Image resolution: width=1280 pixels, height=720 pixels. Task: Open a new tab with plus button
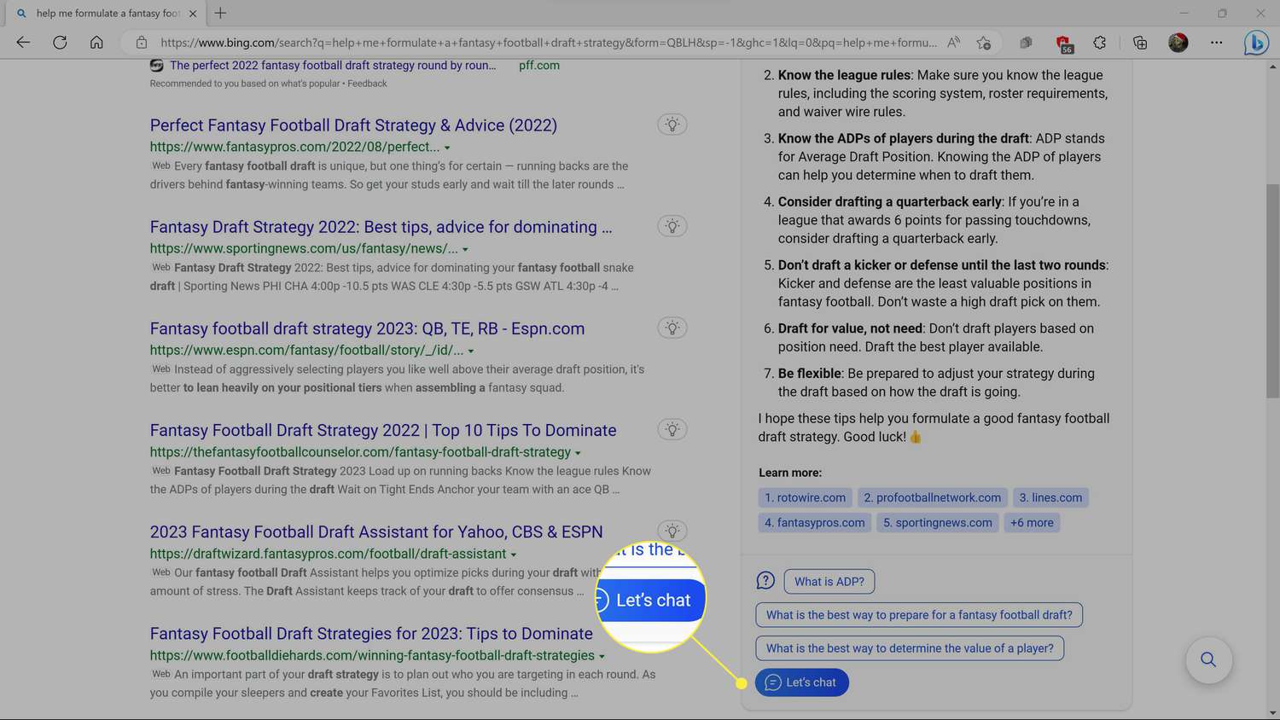coord(220,13)
